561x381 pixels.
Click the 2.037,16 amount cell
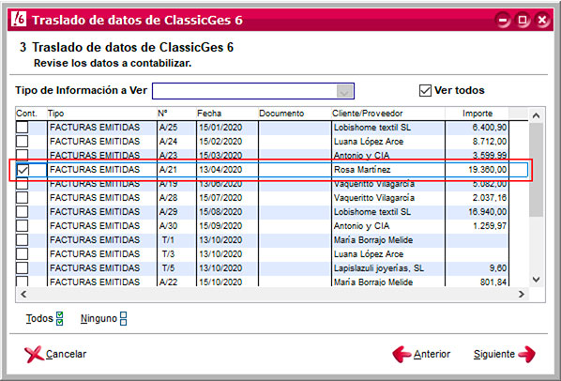pyautogui.click(x=477, y=197)
